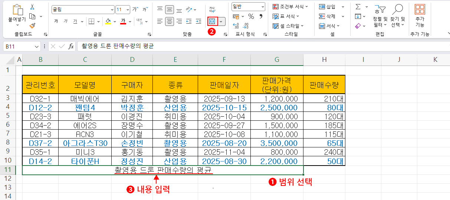Click 삭제 delete cells button
This screenshot has width=450, height=200.
point(327,16)
